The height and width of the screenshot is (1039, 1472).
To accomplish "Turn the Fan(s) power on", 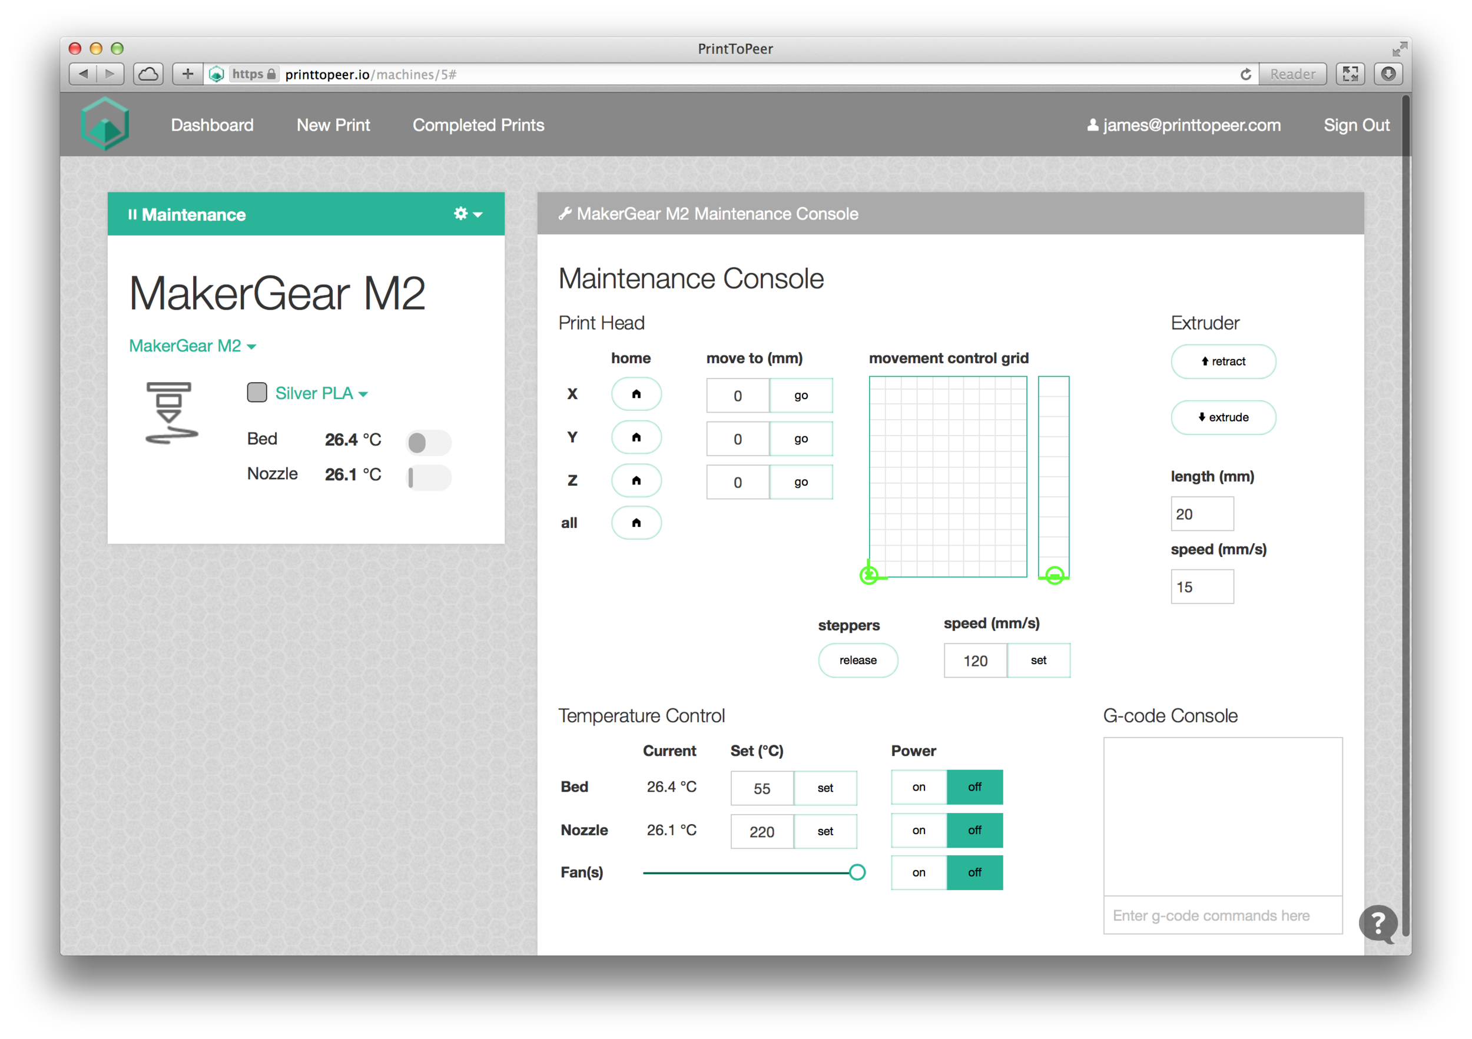I will [x=918, y=872].
